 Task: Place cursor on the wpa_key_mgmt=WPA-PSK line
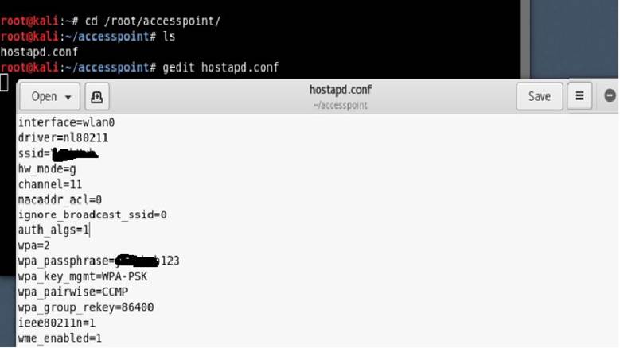pos(83,276)
